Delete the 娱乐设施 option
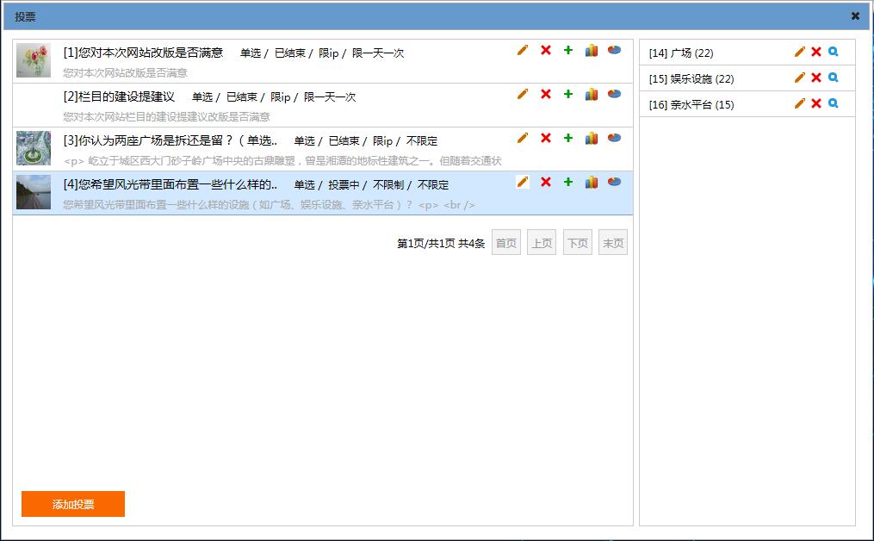The width and height of the screenshot is (874, 541). (816, 78)
